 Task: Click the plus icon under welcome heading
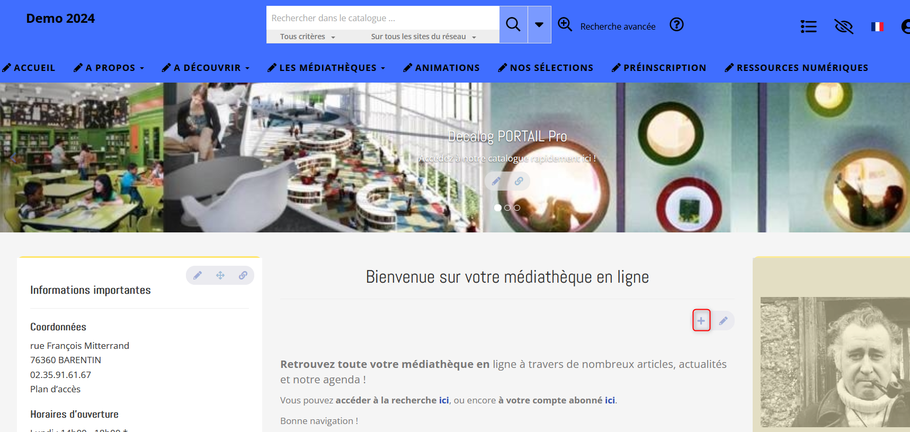701,321
